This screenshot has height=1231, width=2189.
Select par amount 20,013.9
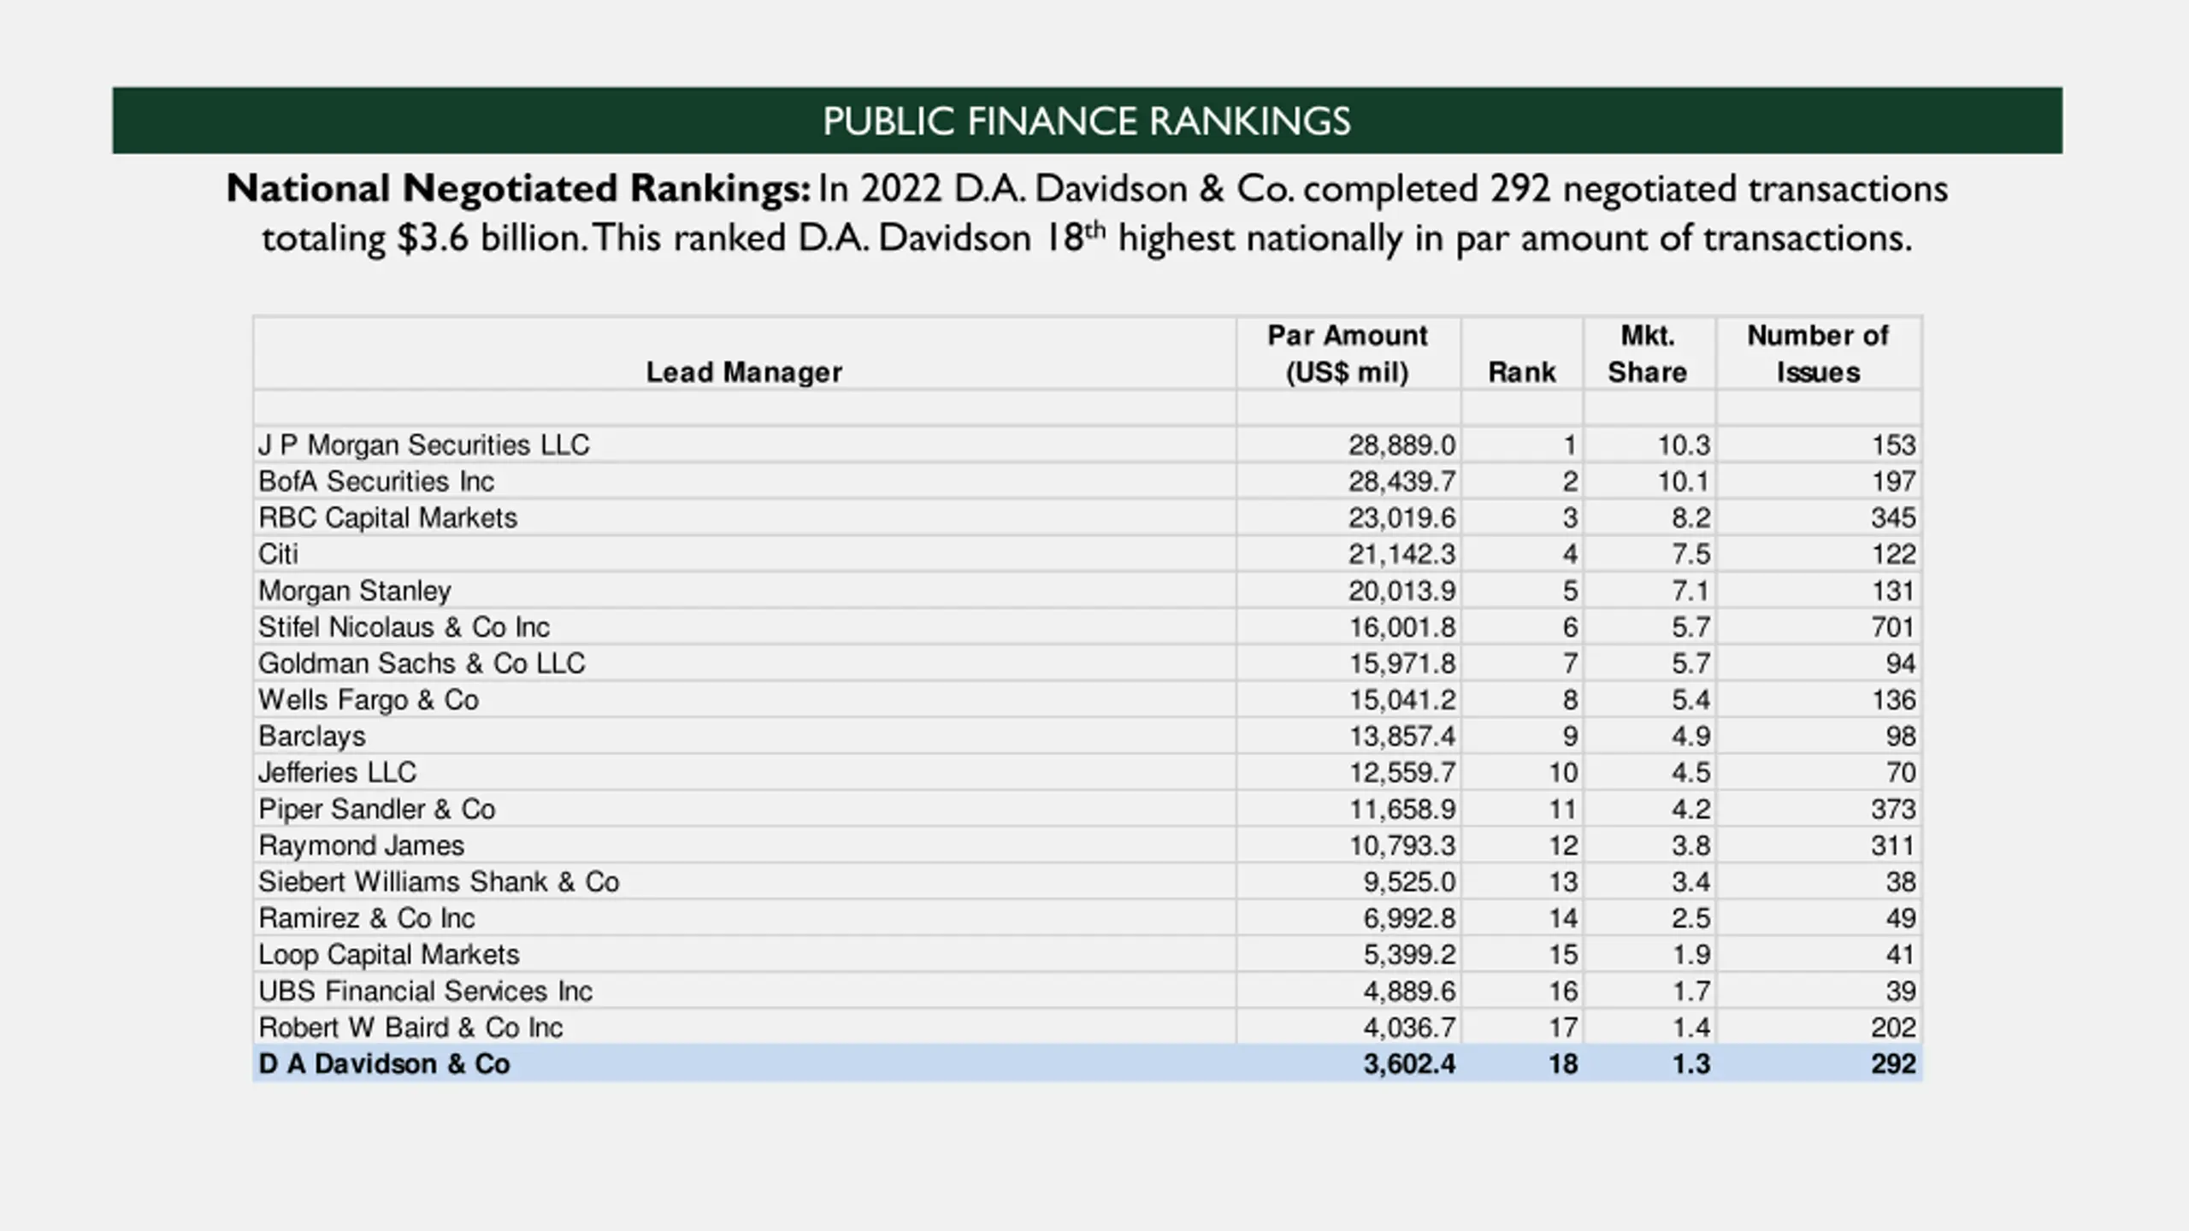click(1402, 591)
